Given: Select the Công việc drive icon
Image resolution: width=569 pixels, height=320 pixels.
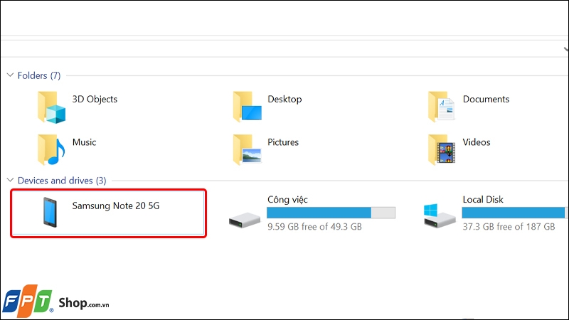Looking at the screenshot, I should (244, 220).
